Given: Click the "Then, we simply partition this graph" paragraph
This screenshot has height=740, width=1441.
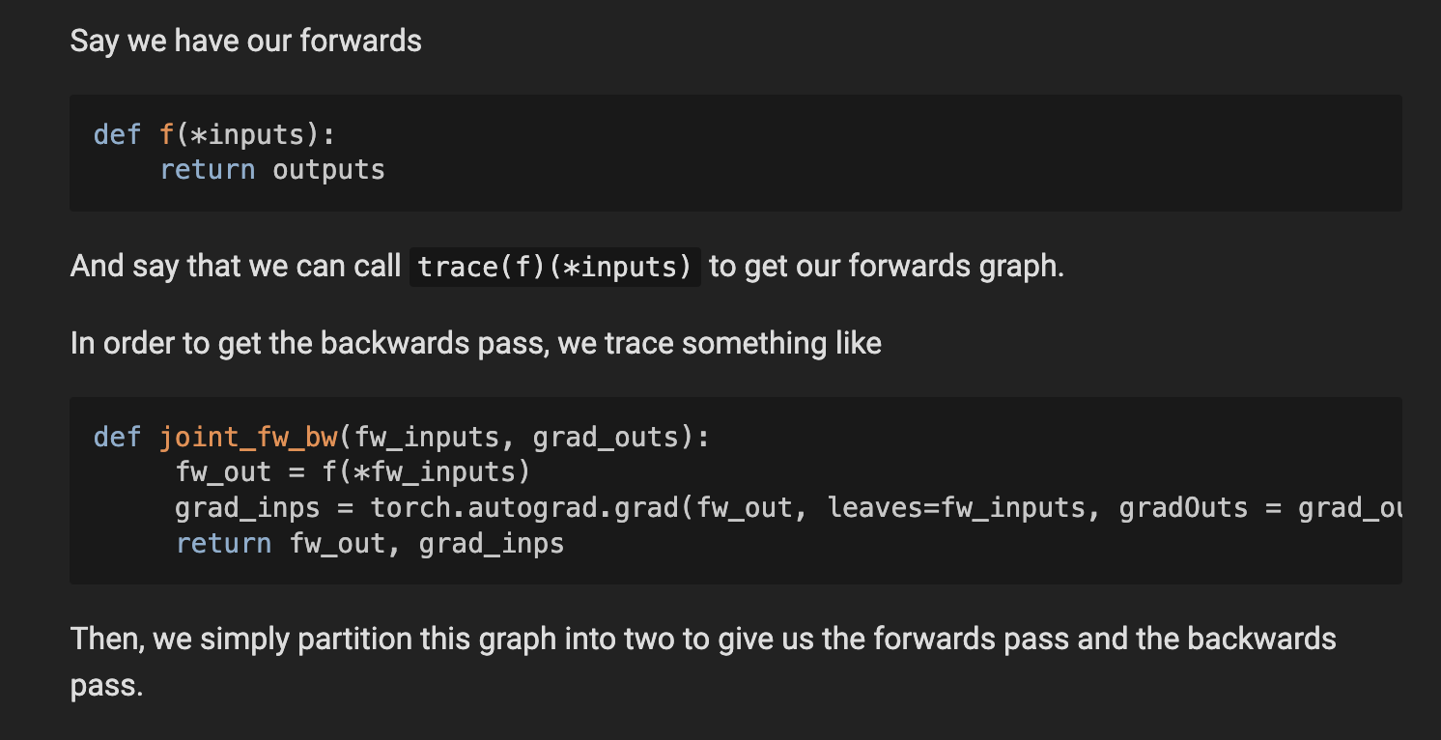Looking at the screenshot, I should pyautogui.click(x=702, y=638).
